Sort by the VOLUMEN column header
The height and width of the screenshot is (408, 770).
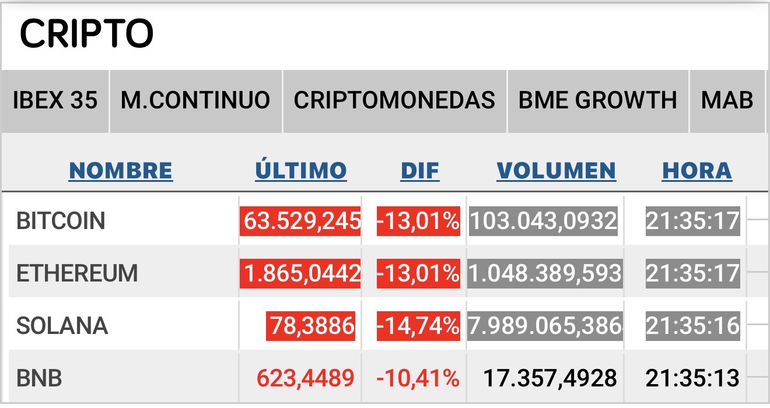556,171
